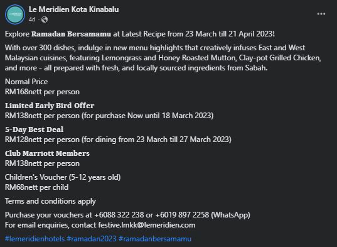
Task: Click the Club Marriott Members heading
Action: coord(47,153)
